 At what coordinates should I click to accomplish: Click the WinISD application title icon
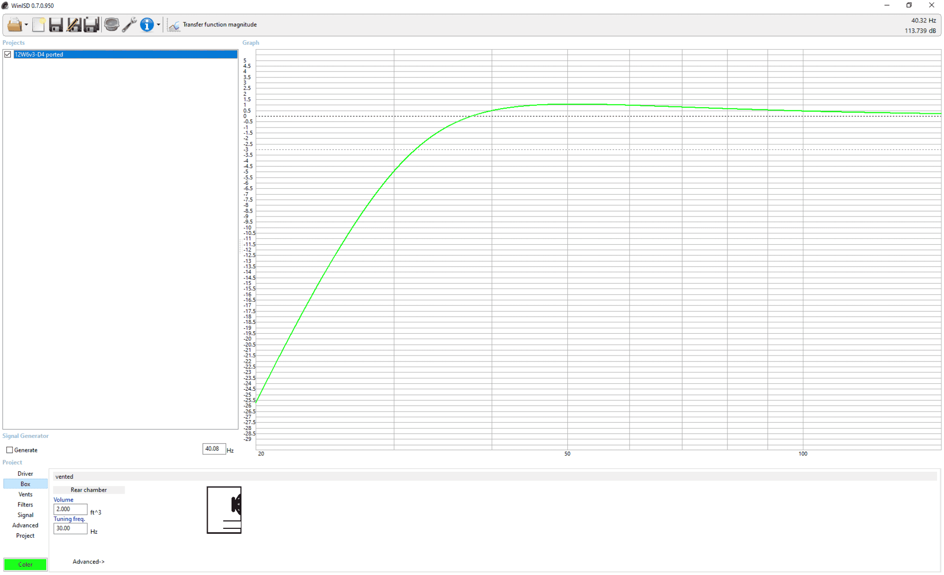click(5, 5)
